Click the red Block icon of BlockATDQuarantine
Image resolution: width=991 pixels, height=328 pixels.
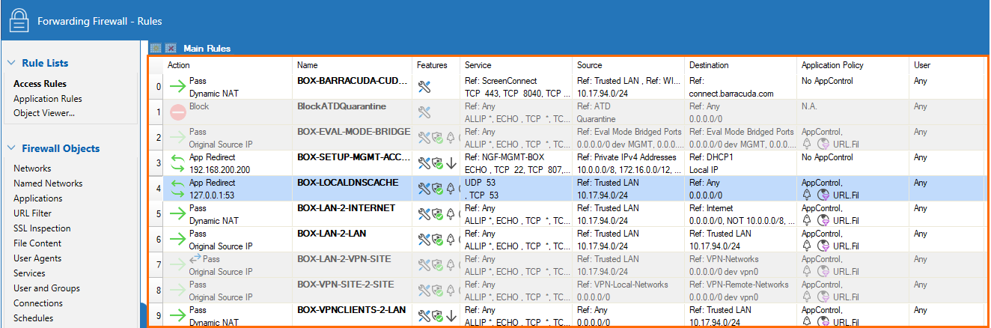coord(178,112)
